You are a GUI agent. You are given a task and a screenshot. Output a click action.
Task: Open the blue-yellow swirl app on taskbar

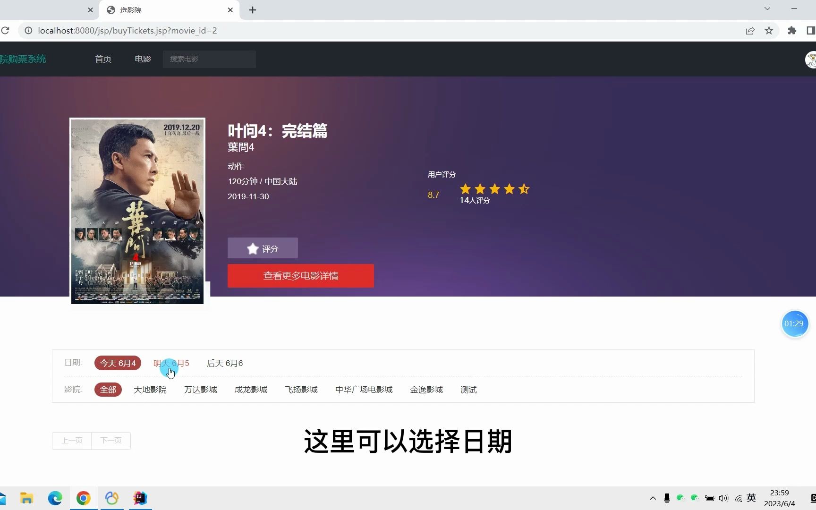pyautogui.click(x=112, y=498)
